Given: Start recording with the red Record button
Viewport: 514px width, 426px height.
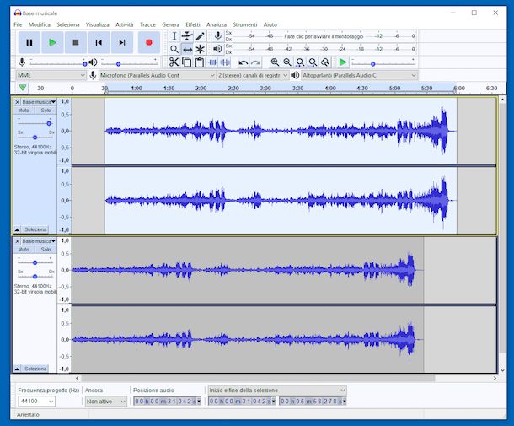Looking at the screenshot, I should coord(149,42).
